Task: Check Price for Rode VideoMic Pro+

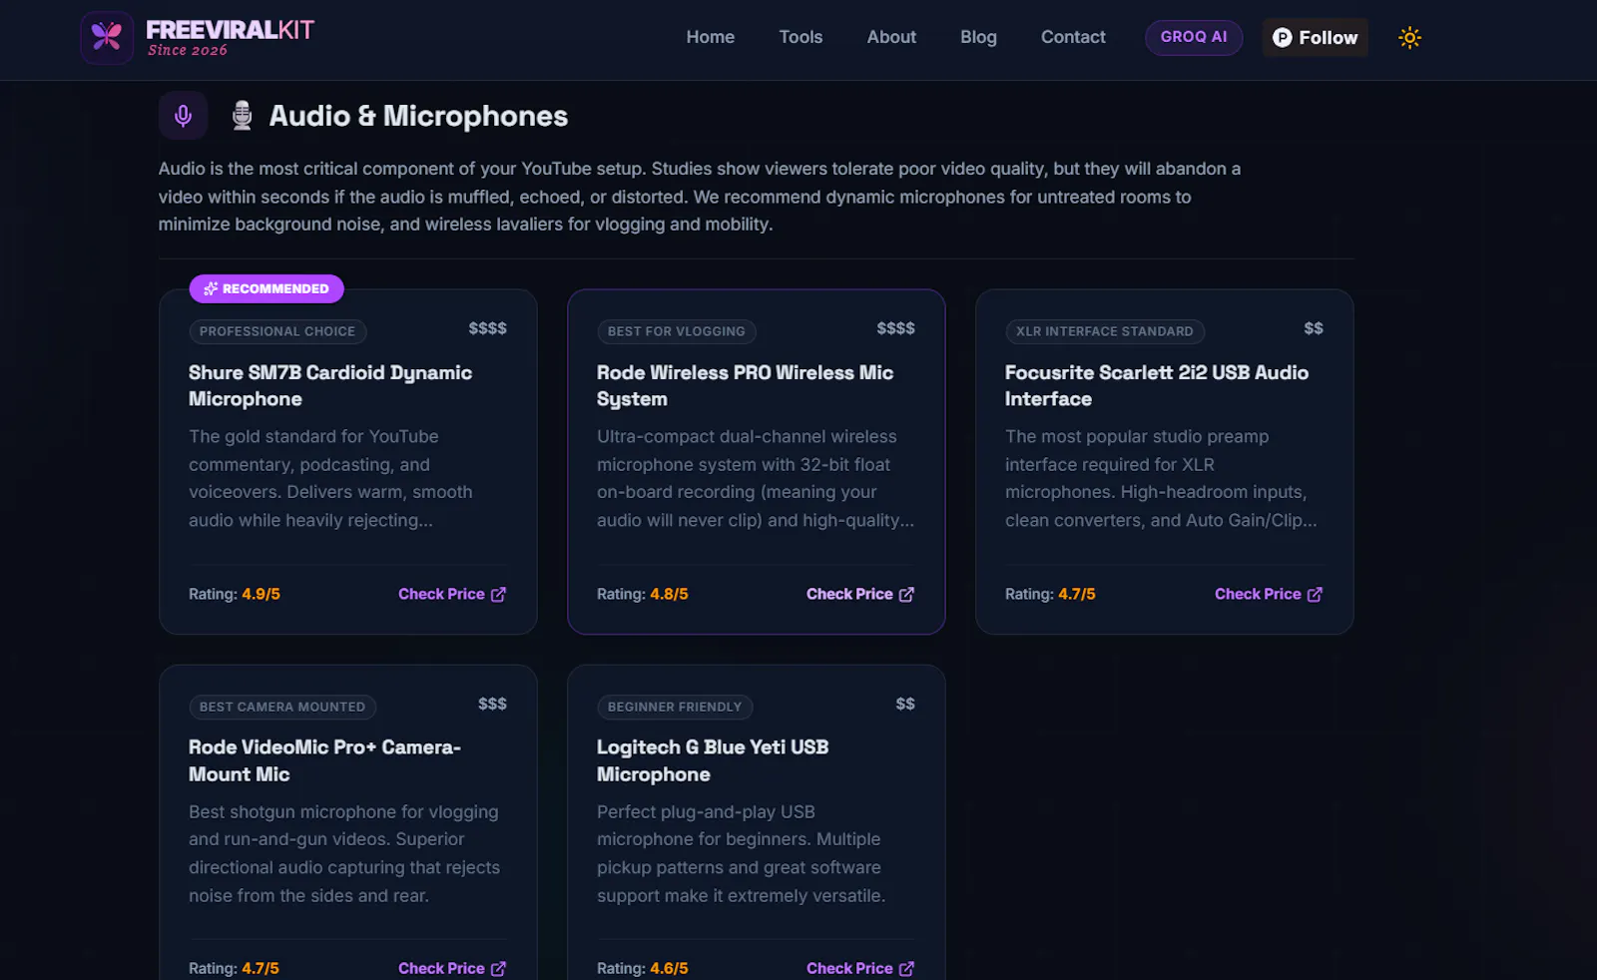Action: pos(452,969)
